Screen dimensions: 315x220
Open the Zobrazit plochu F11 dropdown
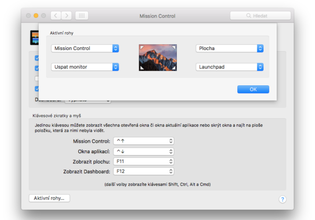[x=143, y=161]
